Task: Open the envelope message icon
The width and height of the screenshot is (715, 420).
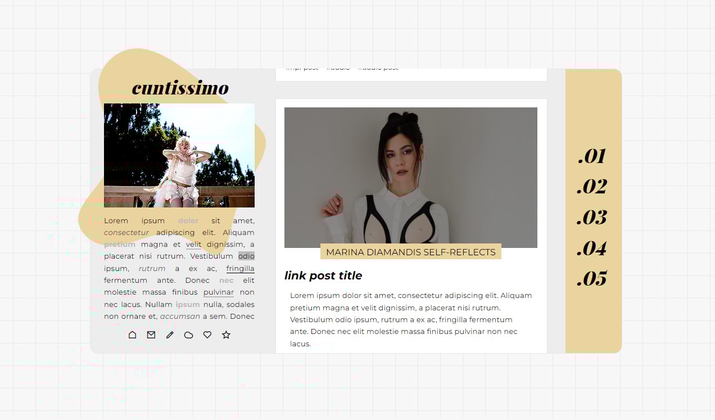Action: (x=151, y=335)
